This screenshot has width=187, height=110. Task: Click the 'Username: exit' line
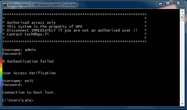(18, 81)
